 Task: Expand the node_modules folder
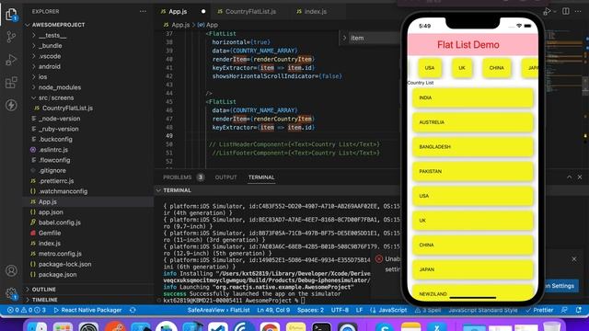tap(59, 87)
